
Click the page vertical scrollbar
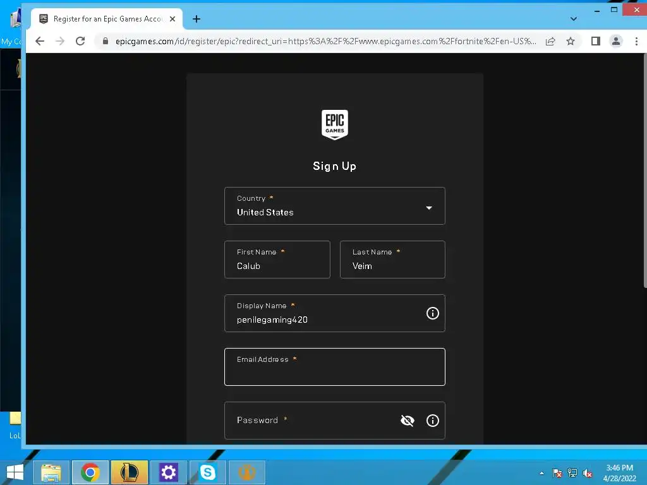[x=645, y=171]
